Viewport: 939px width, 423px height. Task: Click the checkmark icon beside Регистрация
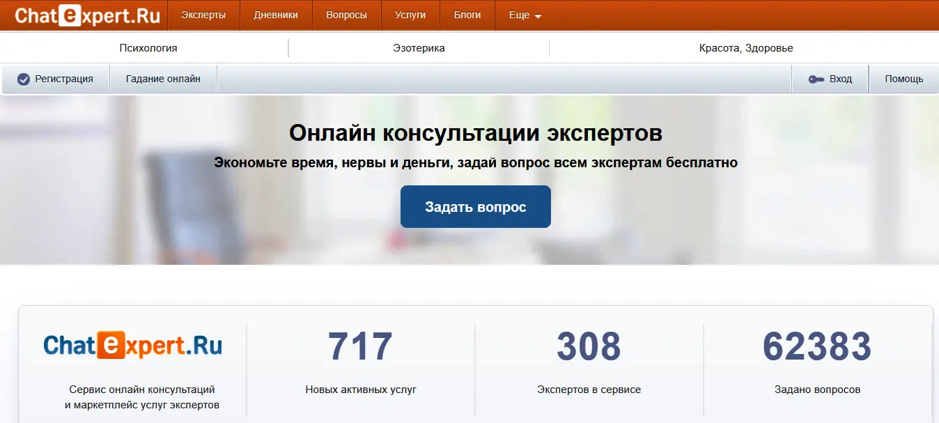tap(24, 79)
